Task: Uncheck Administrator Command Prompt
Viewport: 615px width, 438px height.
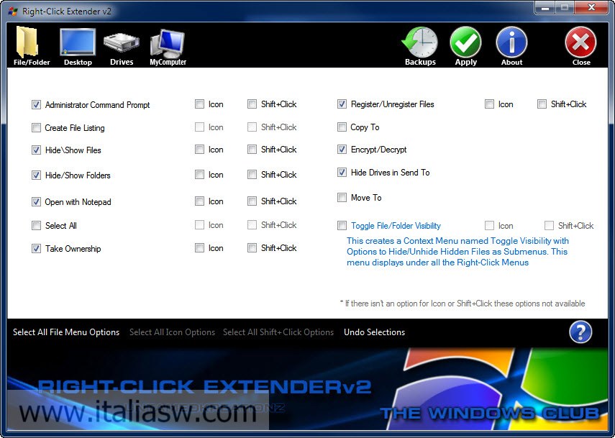Action: tap(36, 105)
